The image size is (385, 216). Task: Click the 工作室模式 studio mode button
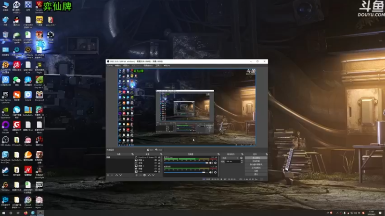click(256, 168)
